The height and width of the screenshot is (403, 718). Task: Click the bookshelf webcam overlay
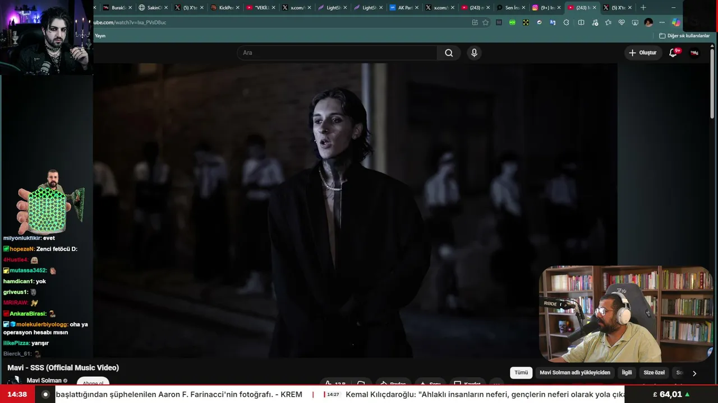[x=625, y=314]
